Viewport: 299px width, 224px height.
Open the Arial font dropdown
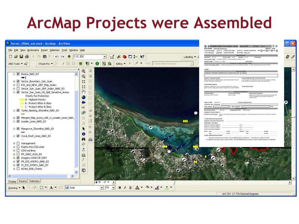click(x=102, y=188)
